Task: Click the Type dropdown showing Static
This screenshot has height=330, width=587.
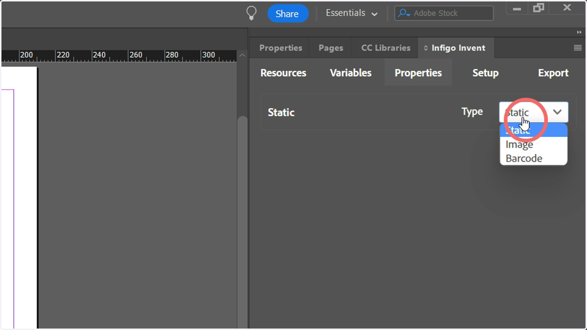Action: (534, 112)
